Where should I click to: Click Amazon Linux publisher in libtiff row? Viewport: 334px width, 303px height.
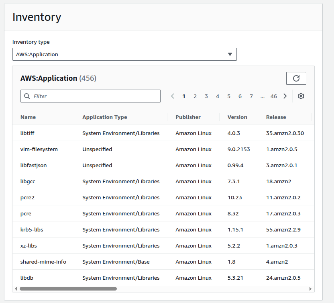pyautogui.click(x=193, y=133)
